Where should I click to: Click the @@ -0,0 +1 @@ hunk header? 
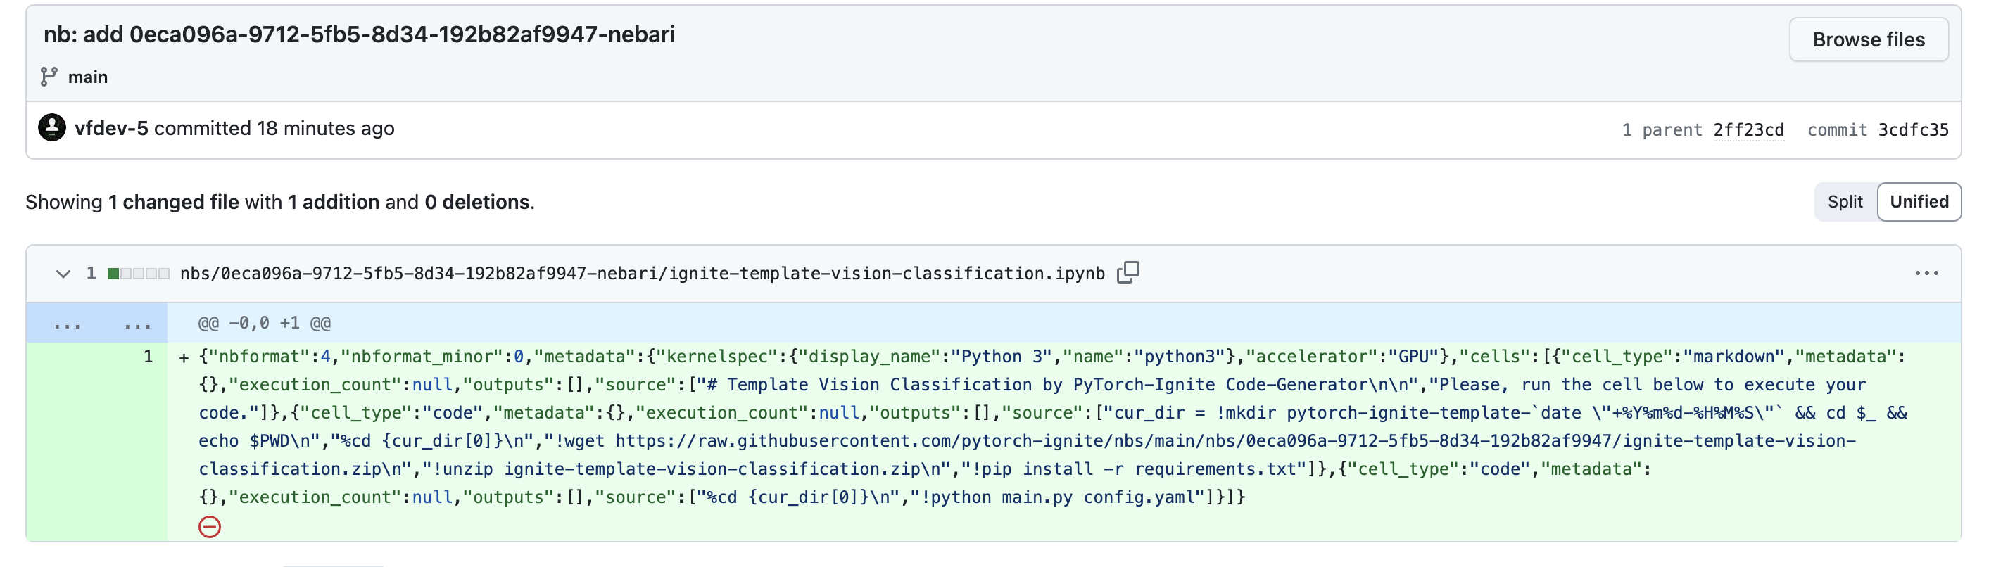(x=264, y=323)
